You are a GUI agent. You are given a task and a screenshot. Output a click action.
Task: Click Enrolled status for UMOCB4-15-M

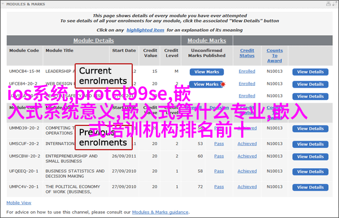pyautogui.click(x=247, y=71)
